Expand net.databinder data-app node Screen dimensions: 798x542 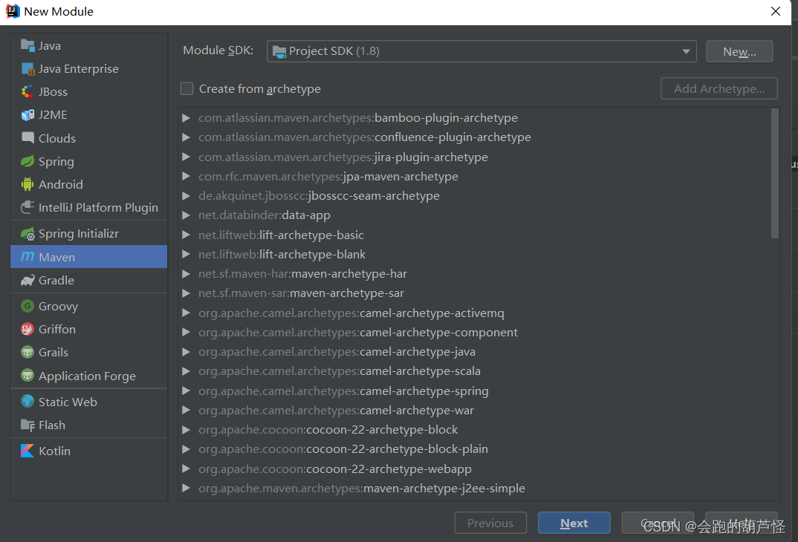186,215
